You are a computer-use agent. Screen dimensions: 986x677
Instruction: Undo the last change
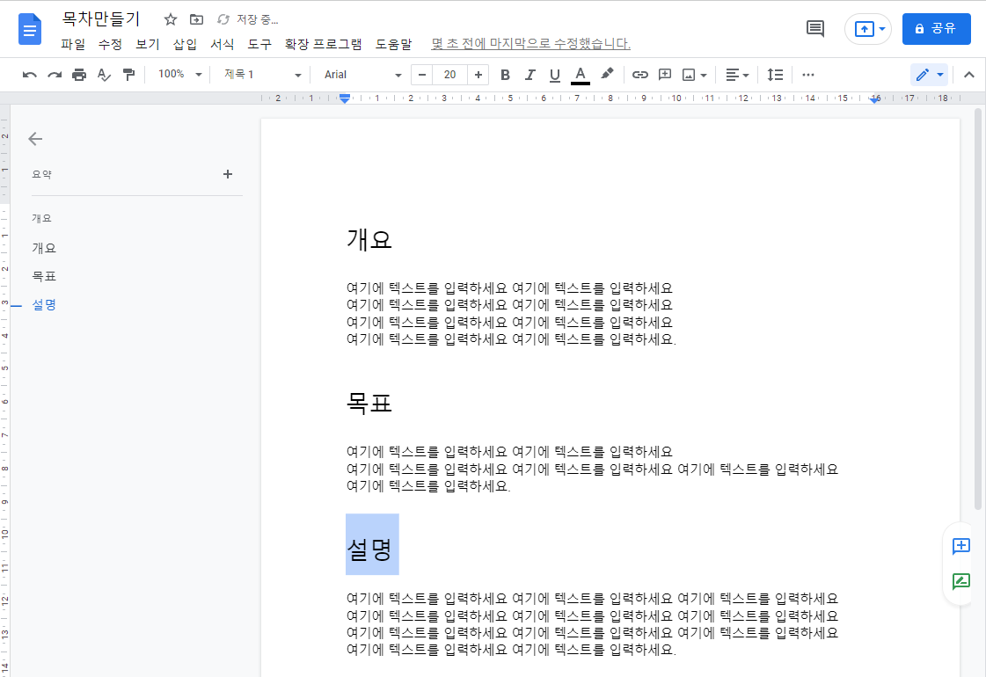tap(29, 75)
